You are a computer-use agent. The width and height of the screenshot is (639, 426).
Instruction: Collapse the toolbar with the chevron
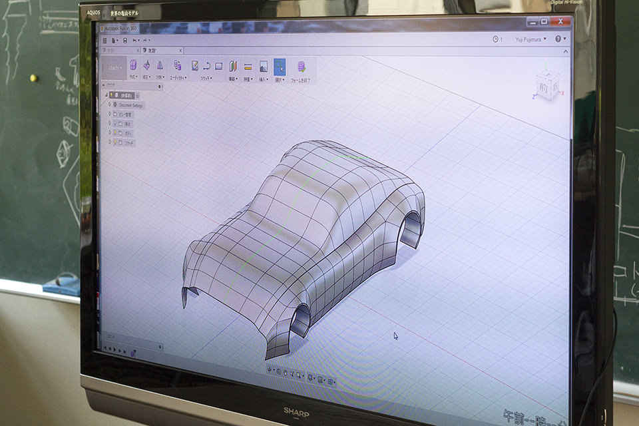coord(566,51)
